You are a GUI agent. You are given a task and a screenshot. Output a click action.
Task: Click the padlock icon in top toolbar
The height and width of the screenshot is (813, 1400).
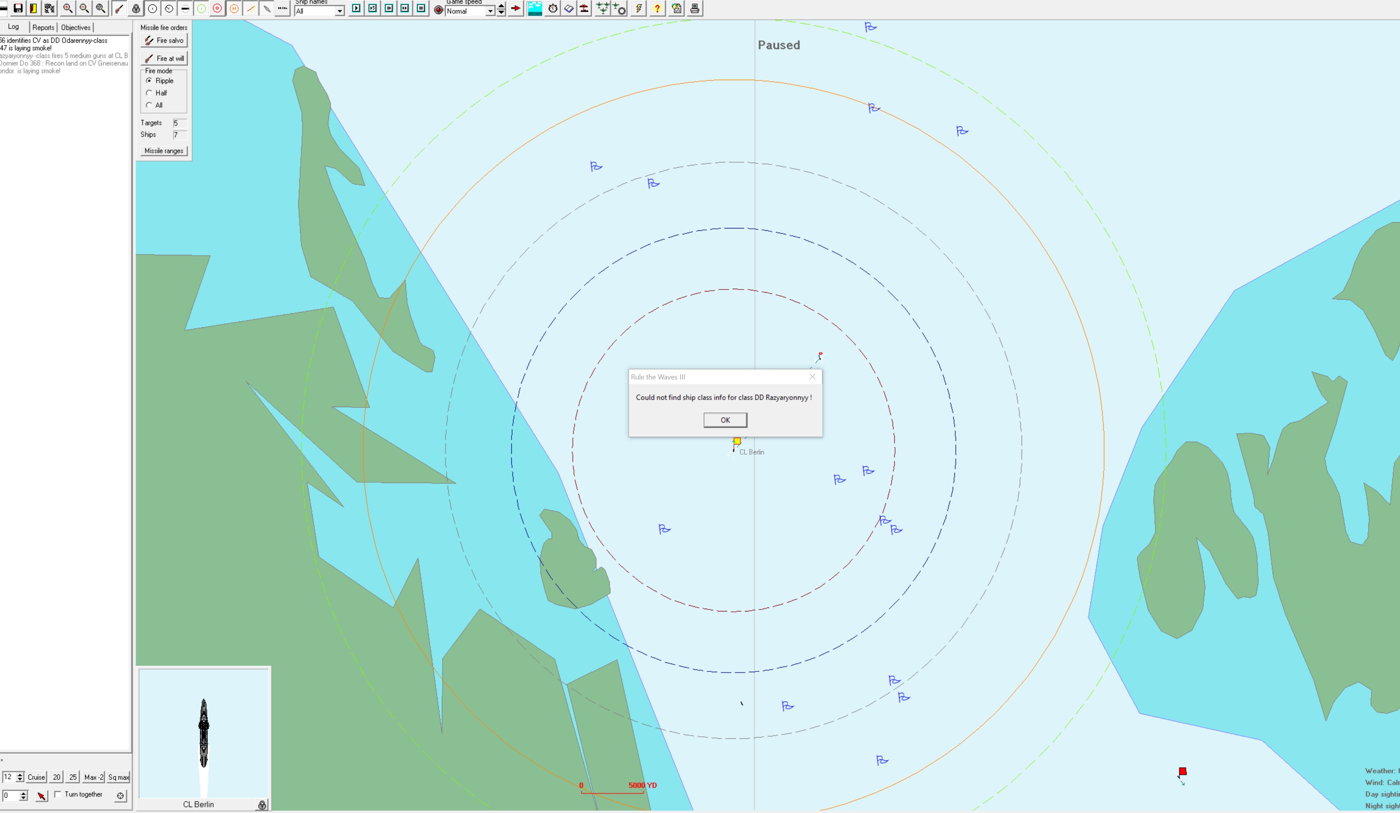135,8
